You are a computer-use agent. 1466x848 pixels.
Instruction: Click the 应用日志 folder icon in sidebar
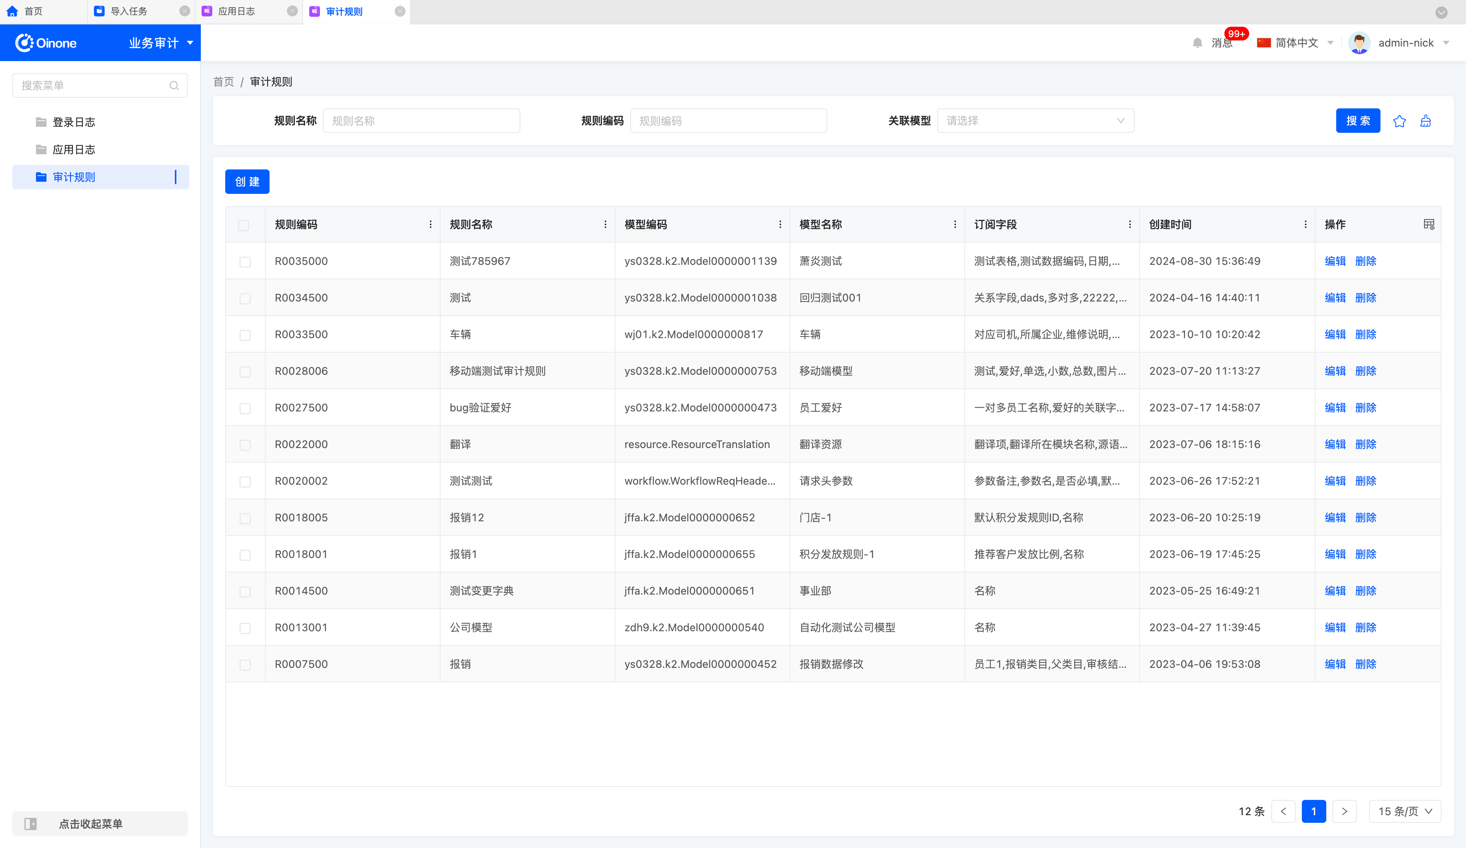point(41,150)
